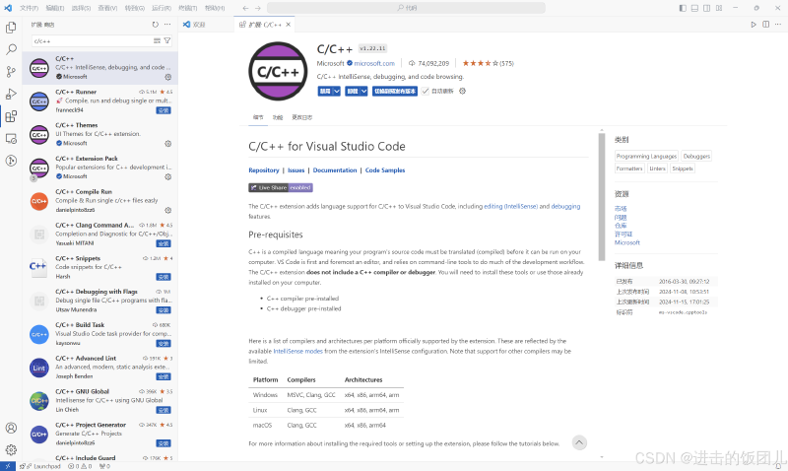
Task: Toggle the secondary side bar layout icon
Action: click(706, 8)
